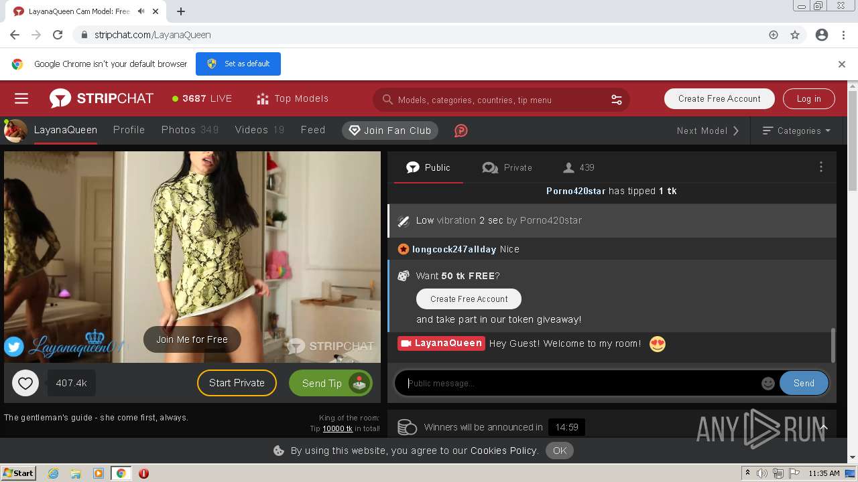Click longcock247allday username in chat

tap(454, 249)
